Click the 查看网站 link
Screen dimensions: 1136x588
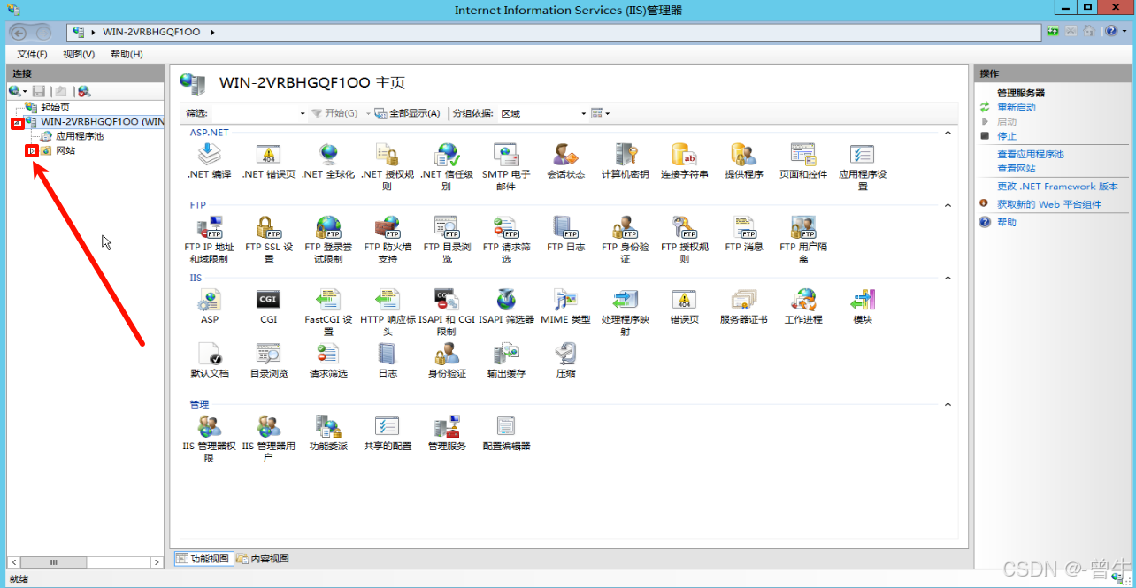[x=1017, y=168]
